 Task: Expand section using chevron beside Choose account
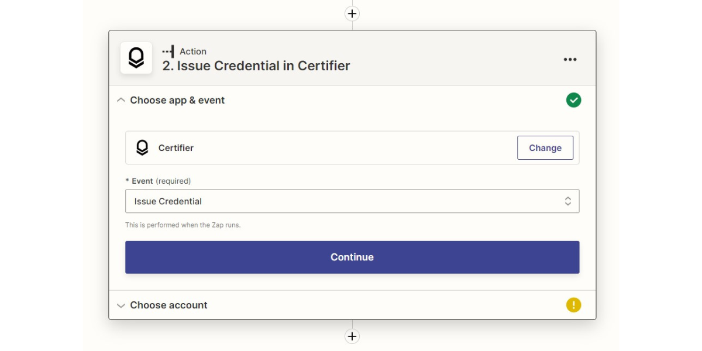121,305
